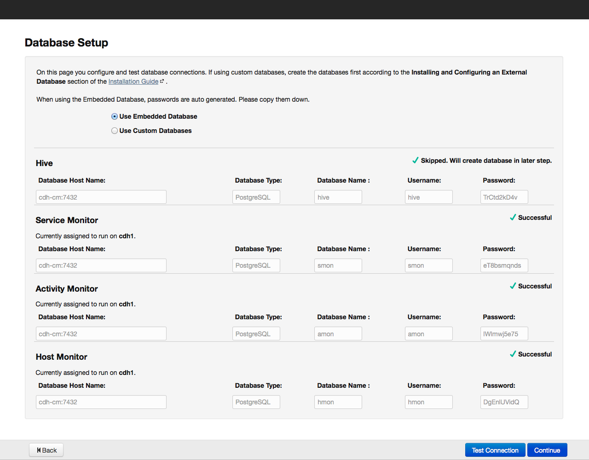The height and width of the screenshot is (460, 589).
Task: Open the Host Monitor database type dropdown
Action: 256,402
